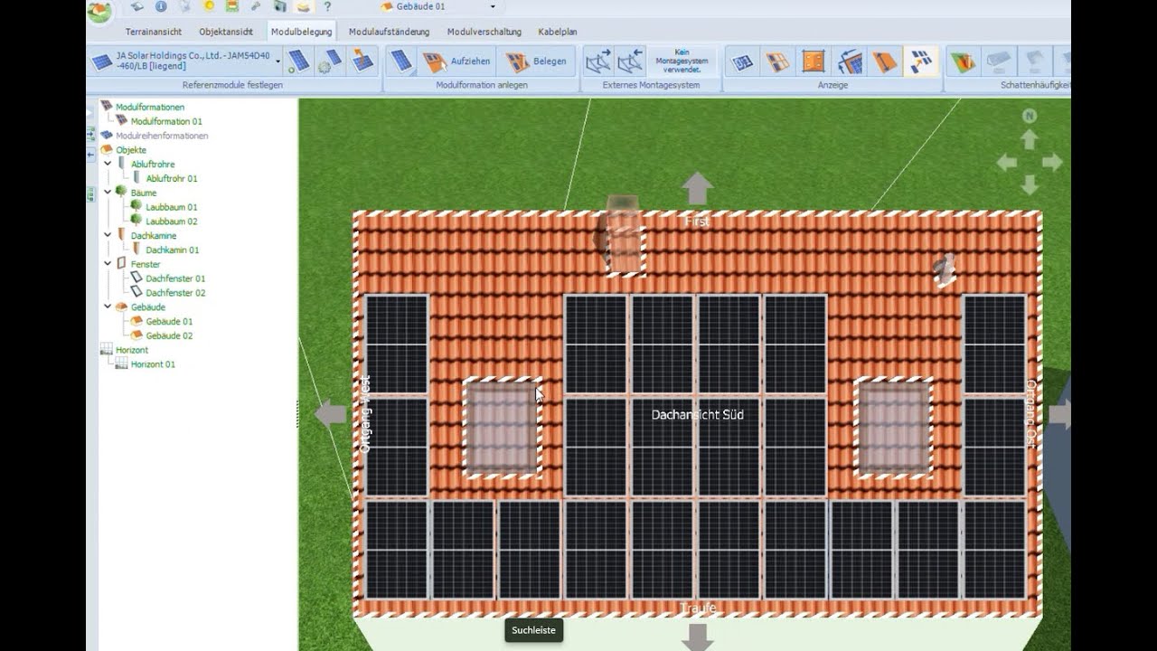Select Abluftrohr 01 in the tree
The width and height of the screenshot is (1157, 651).
point(171,179)
